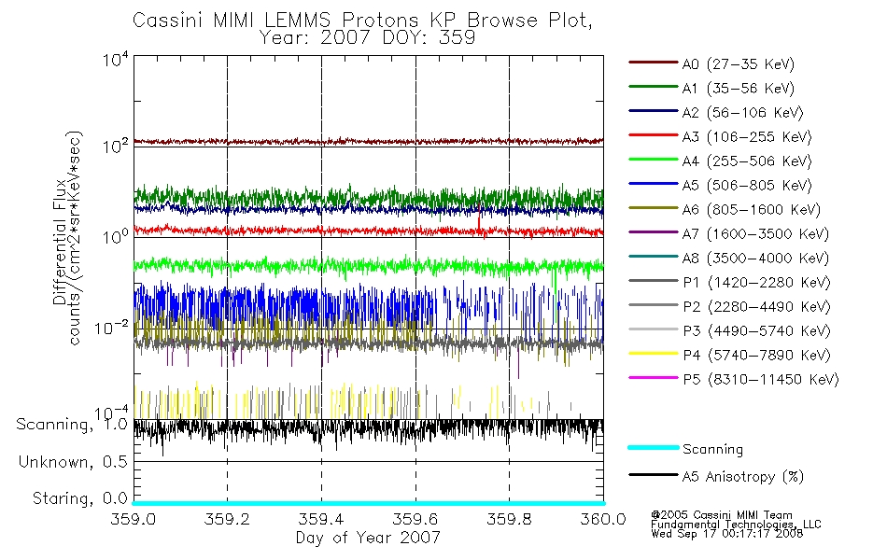Image resolution: width=887 pixels, height=560 pixels.
Task: Click the @2005 Cassini MIMI Team credit
Action: 721,515
